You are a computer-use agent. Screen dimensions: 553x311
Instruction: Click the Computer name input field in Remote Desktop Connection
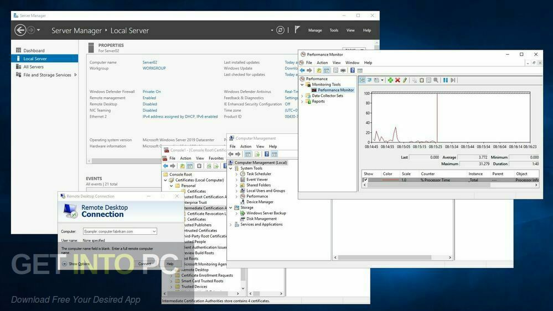(x=120, y=231)
